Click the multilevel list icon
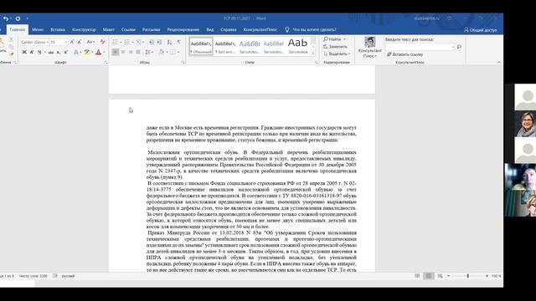536x301 pixels. point(138,42)
